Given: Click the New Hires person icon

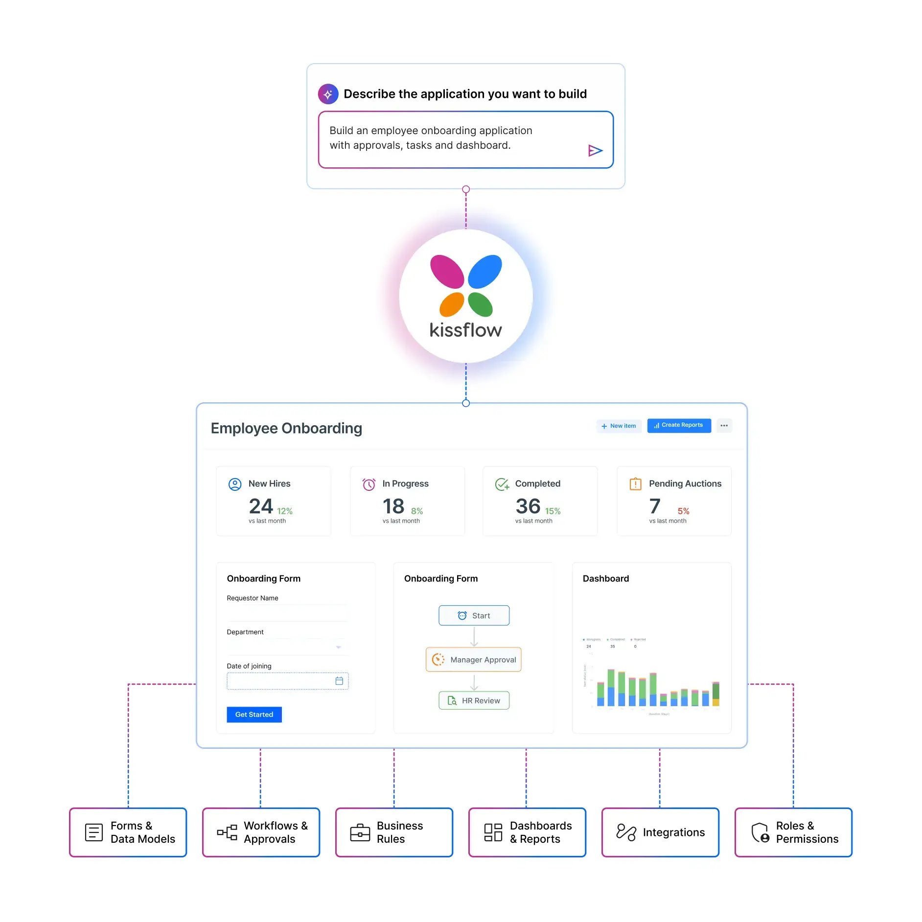Looking at the screenshot, I should click(x=235, y=484).
